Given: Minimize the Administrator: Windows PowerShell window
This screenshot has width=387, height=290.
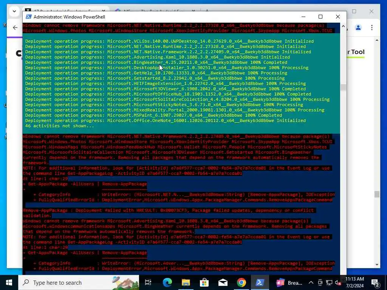Looking at the screenshot, I should point(303,17).
